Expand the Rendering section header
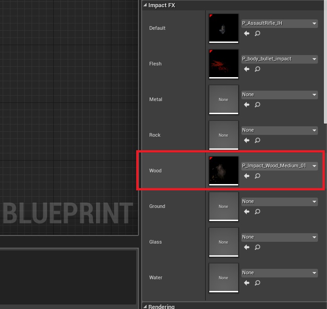This screenshot has height=309, width=327. coord(145,307)
